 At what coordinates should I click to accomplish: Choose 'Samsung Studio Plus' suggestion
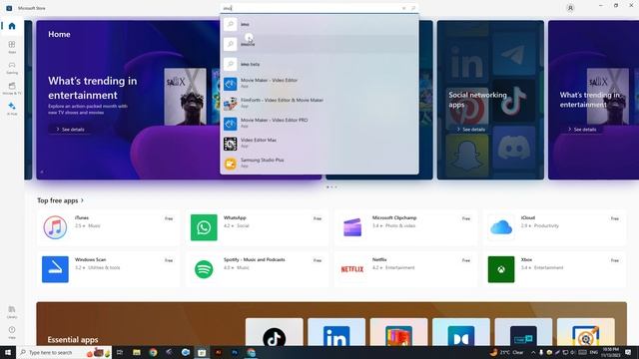click(x=319, y=164)
